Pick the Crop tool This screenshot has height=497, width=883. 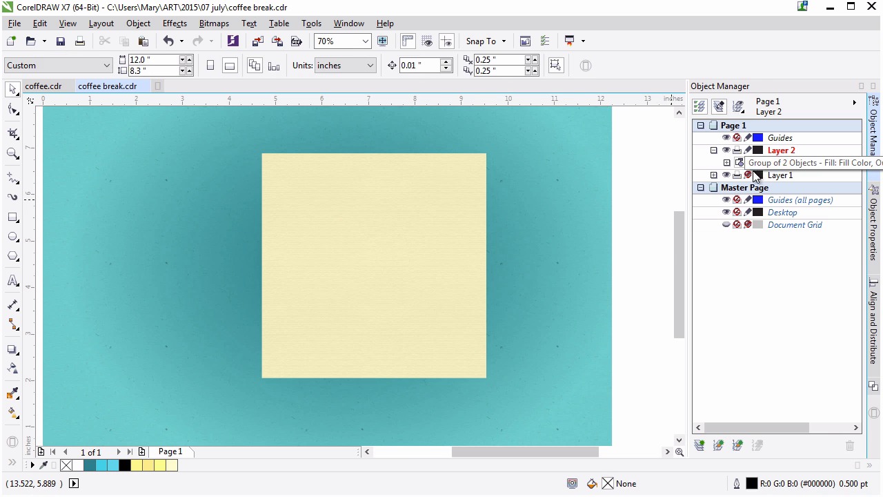(x=12, y=133)
